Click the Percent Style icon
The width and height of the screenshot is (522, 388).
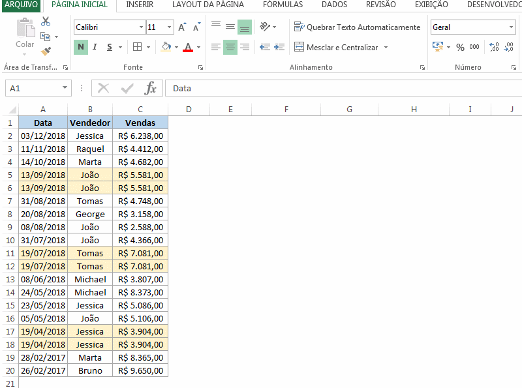tap(460, 47)
